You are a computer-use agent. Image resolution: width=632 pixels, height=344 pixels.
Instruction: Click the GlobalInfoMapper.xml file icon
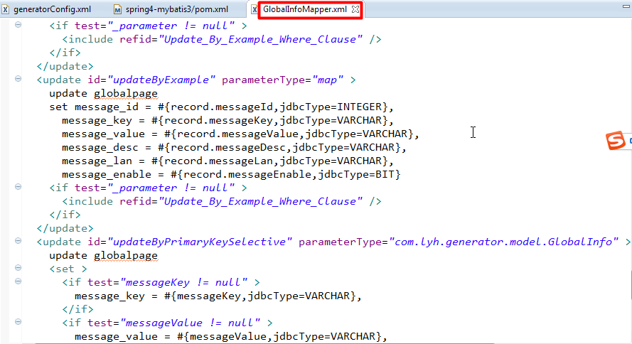[x=255, y=9]
